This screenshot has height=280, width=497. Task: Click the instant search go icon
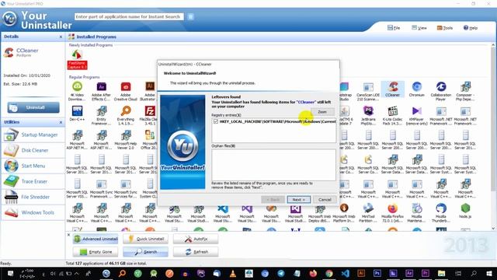click(190, 16)
